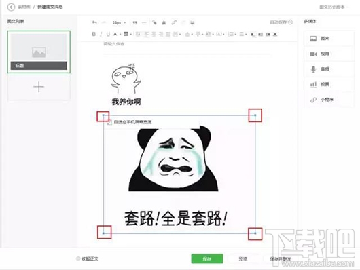The image size is (360, 270).
Task: Insert a blockquote with the quote-marks icon
Action: (x=134, y=22)
